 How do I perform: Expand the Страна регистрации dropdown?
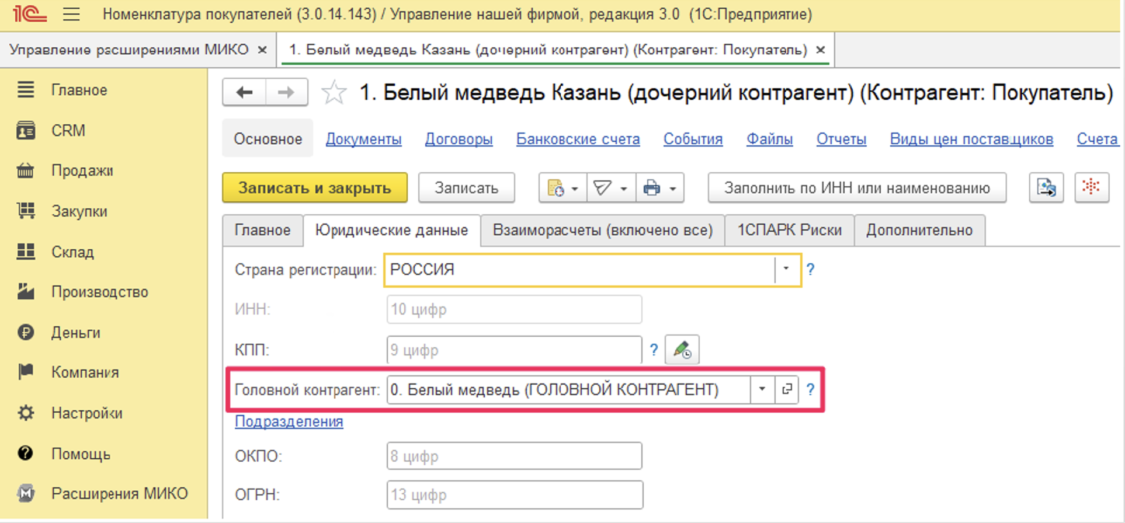click(786, 269)
